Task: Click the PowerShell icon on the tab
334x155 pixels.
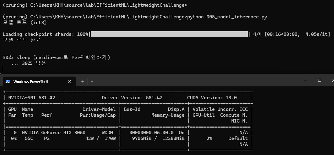Action: click(8, 81)
